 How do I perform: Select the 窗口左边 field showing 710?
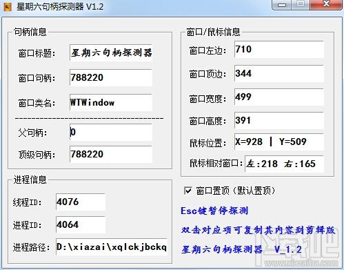pyautogui.click(x=279, y=49)
